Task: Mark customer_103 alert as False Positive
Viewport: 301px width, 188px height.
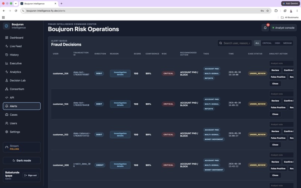Action: click(x=278, y=138)
